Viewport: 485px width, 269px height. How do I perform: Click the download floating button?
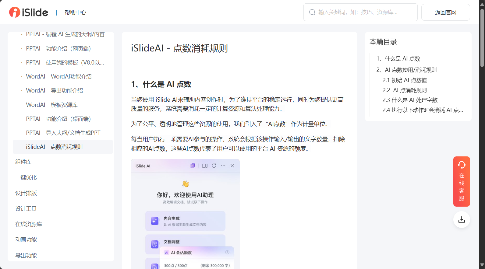462,219
